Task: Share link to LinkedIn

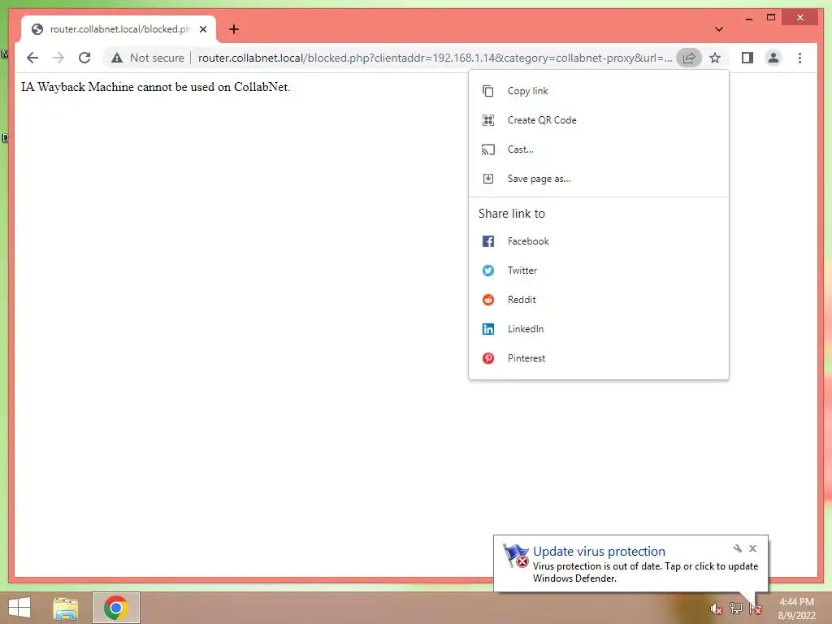Action: pyautogui.click(x=599, y=329)
